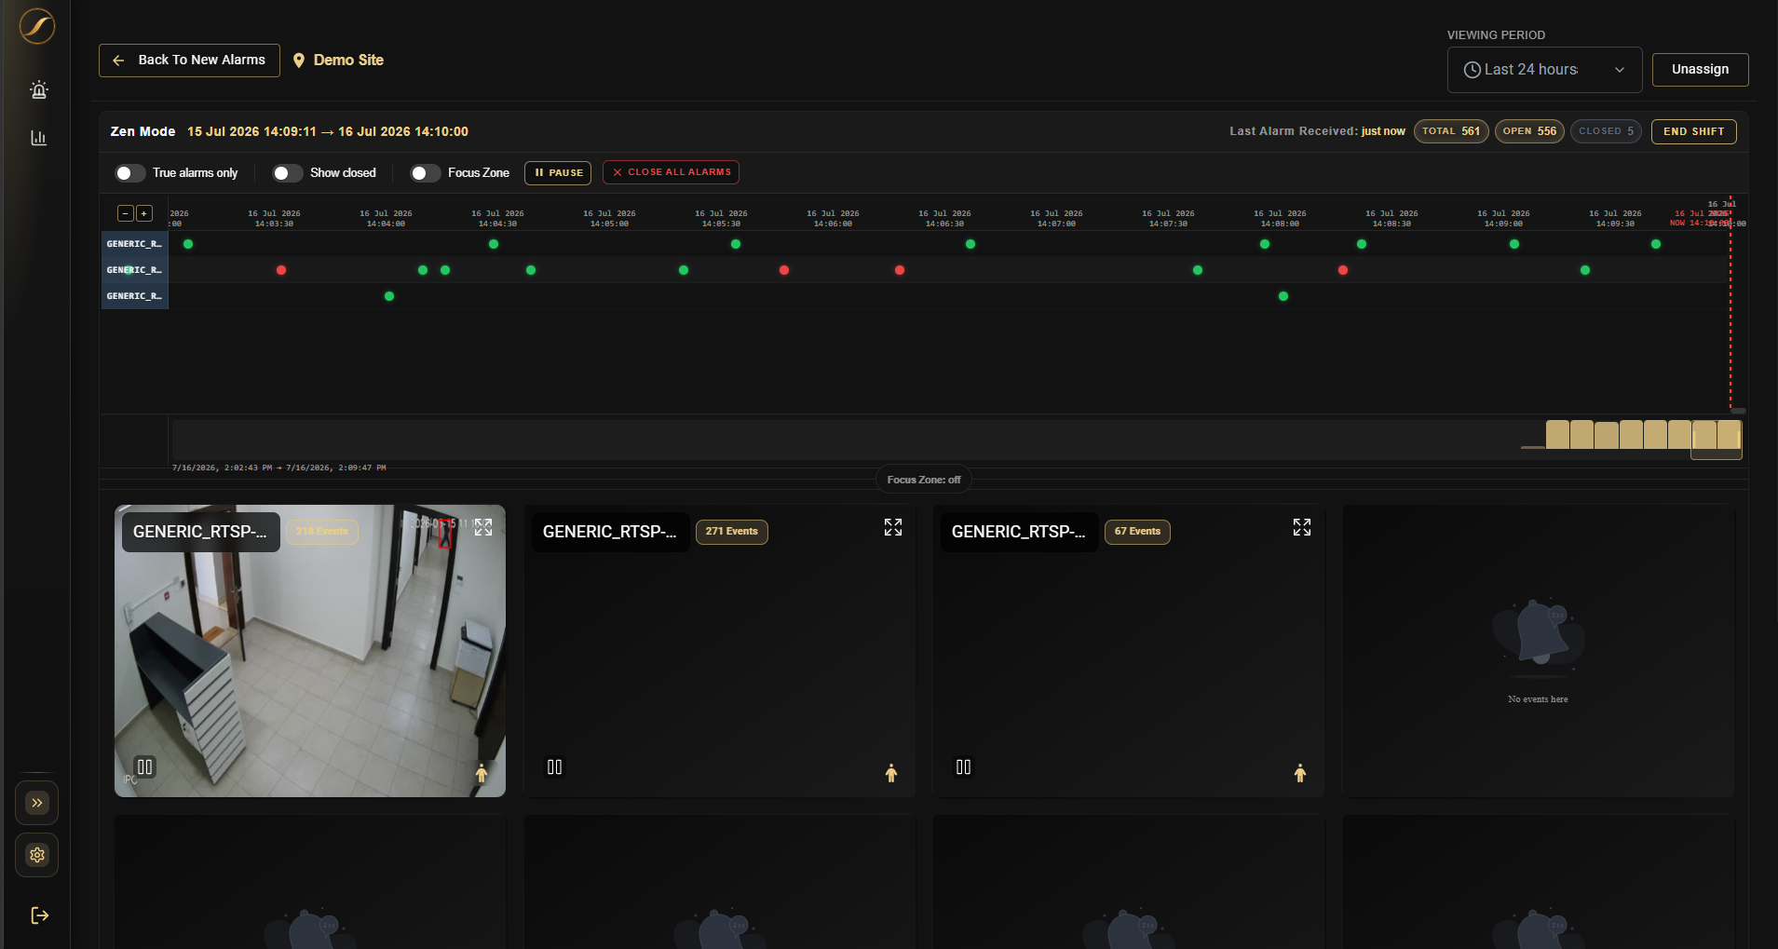
Task: Click red alarm dot near 14:06:15
Action: point(900,270)
